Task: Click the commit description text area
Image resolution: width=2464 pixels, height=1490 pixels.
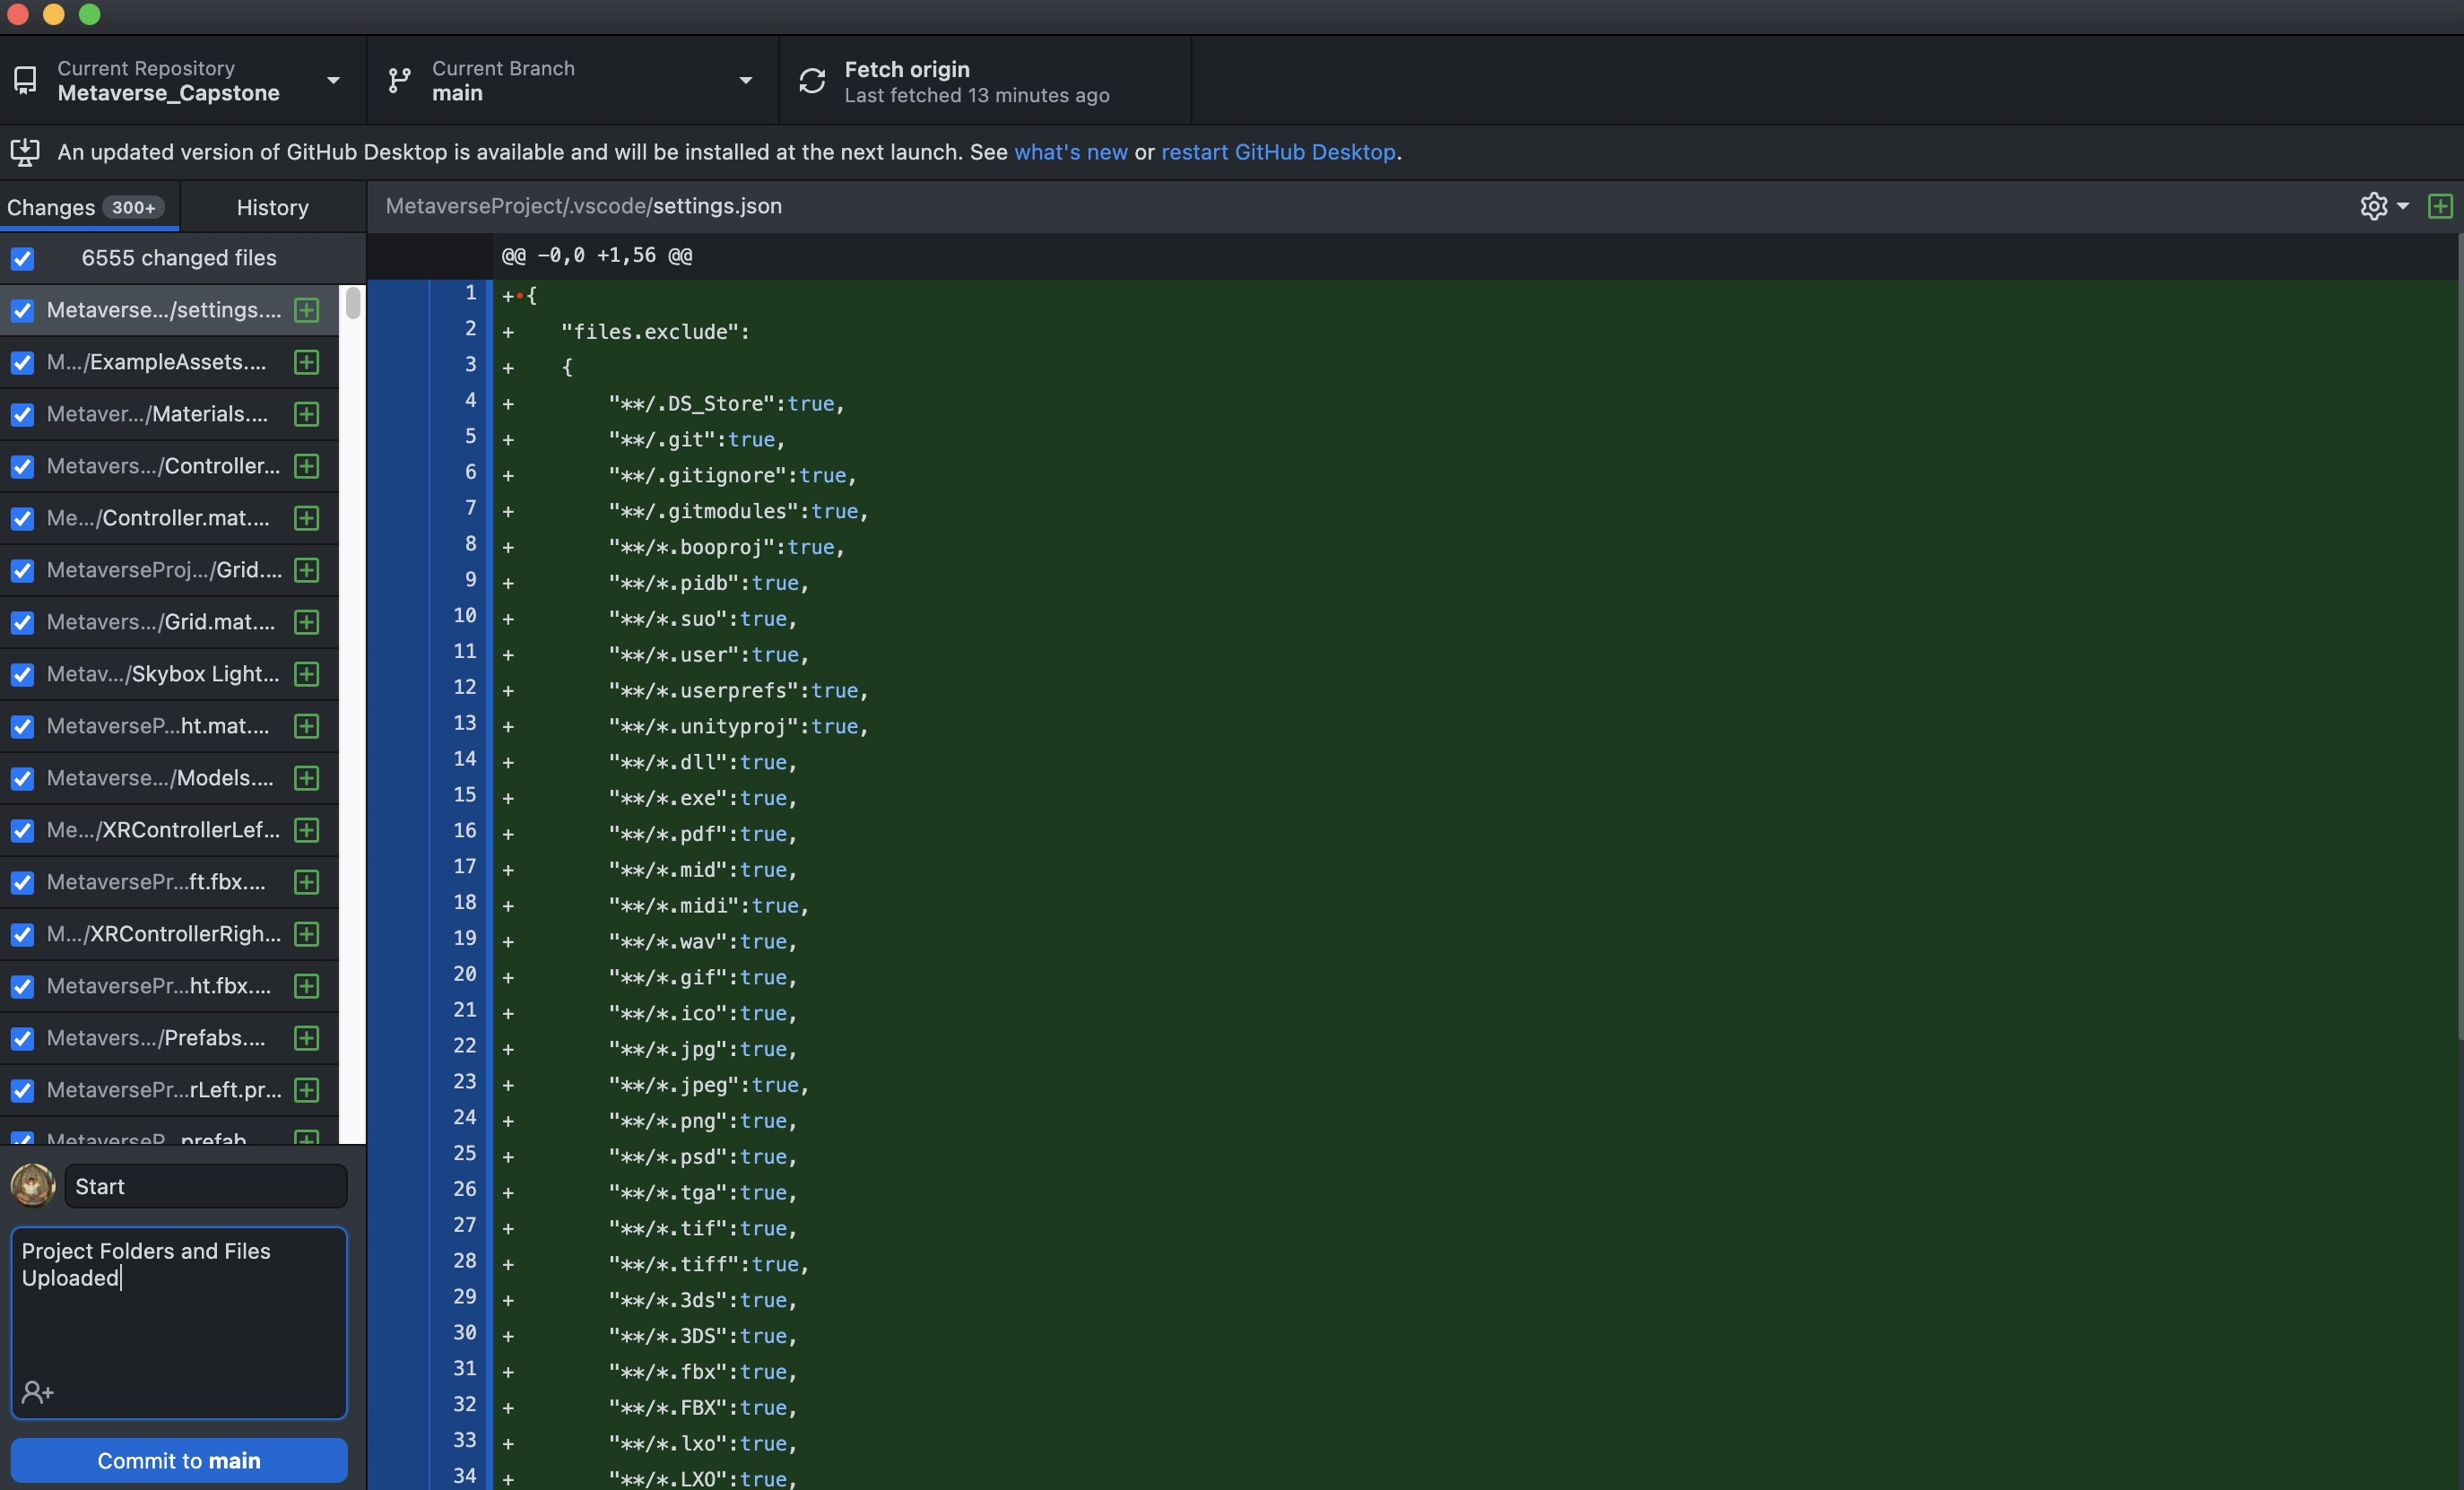Action: (179, 1322)
